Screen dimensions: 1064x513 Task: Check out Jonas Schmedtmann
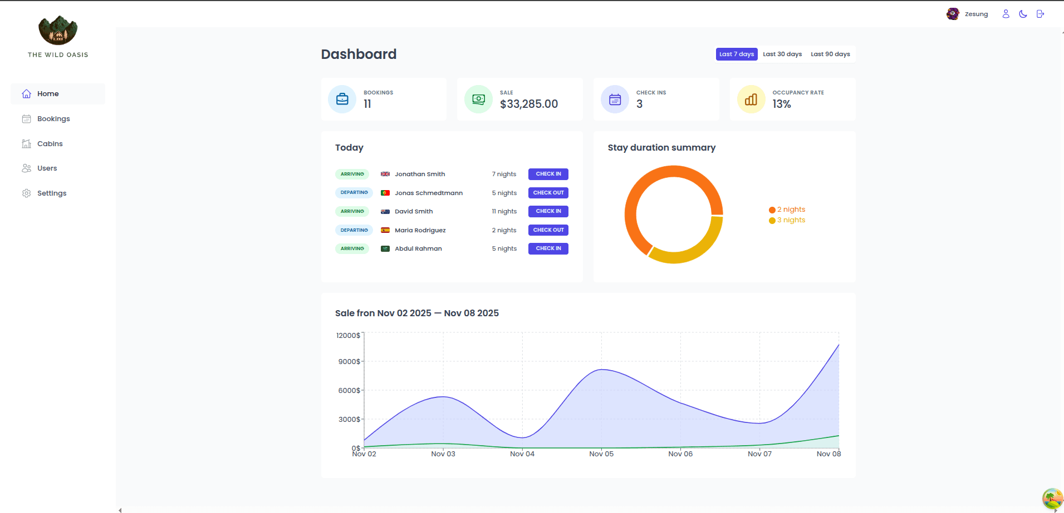coord(548,193)
